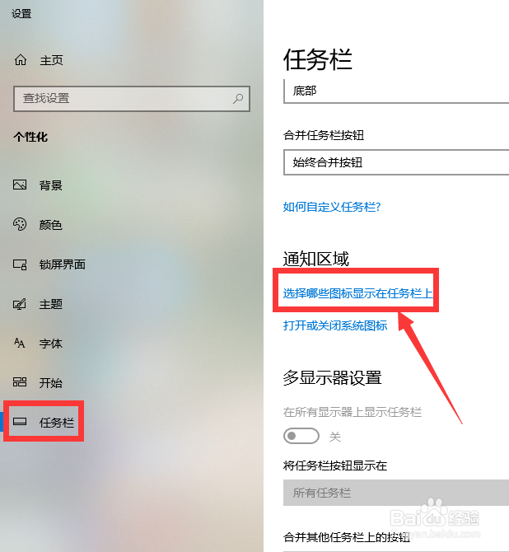
Task: Open 如何自定义任务栏? help link
Action: [332, 207]
